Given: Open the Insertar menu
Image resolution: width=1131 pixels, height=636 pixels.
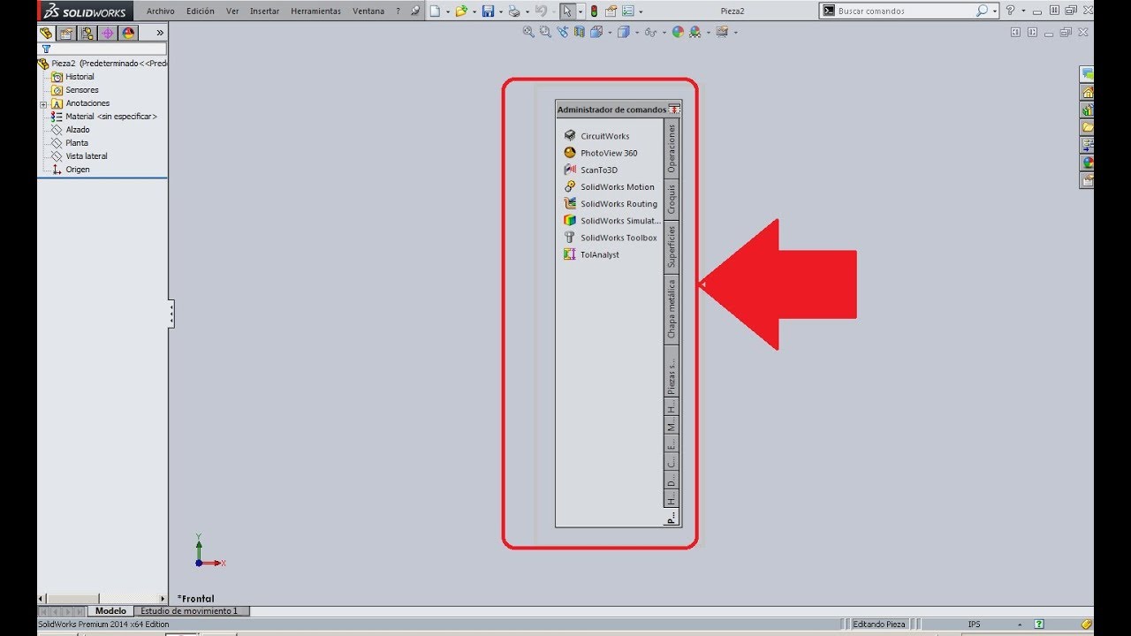Looking at the screenshot, I should click(x=265, y=11).
